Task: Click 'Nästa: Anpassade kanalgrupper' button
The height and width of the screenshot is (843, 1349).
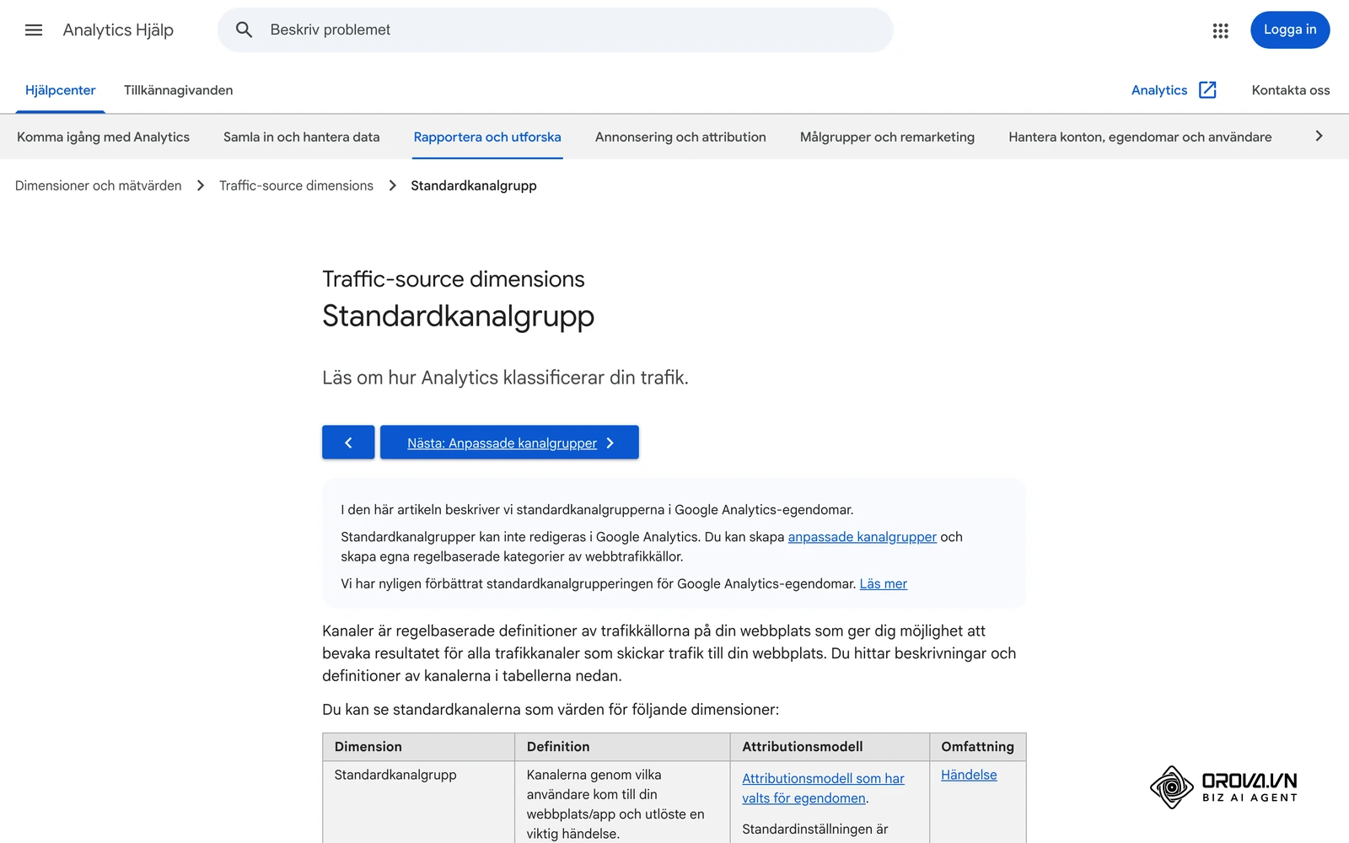Action: 509,443
